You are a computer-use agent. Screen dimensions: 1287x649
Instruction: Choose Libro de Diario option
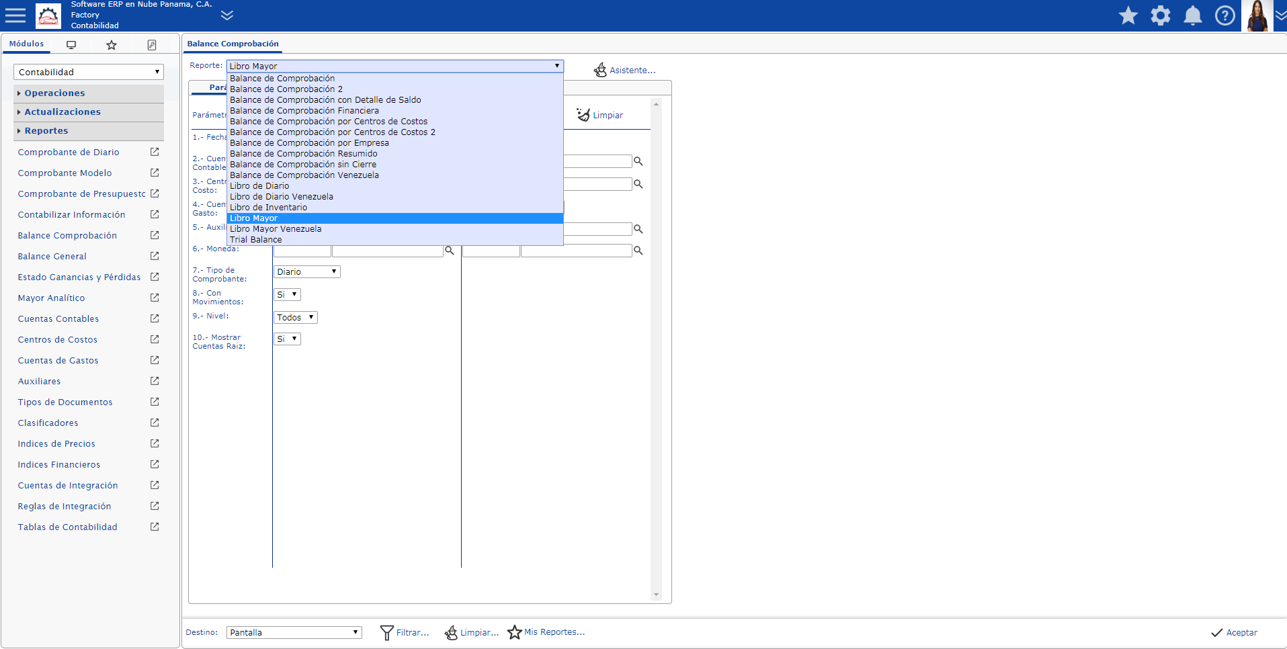coord(395,186)
